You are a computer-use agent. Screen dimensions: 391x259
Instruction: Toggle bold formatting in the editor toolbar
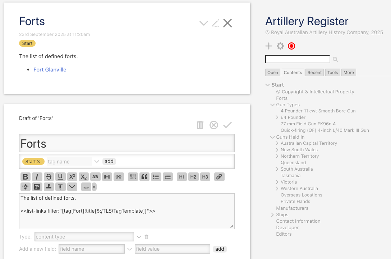(25, 177)
